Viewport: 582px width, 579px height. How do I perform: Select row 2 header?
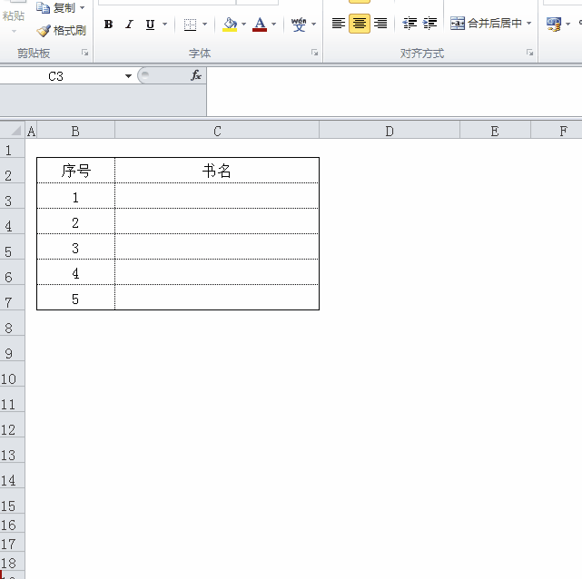12,171
